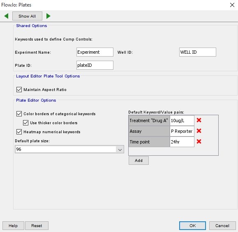
Task: Edit the Experiment Name keyword field
Action: coord(95,52)
